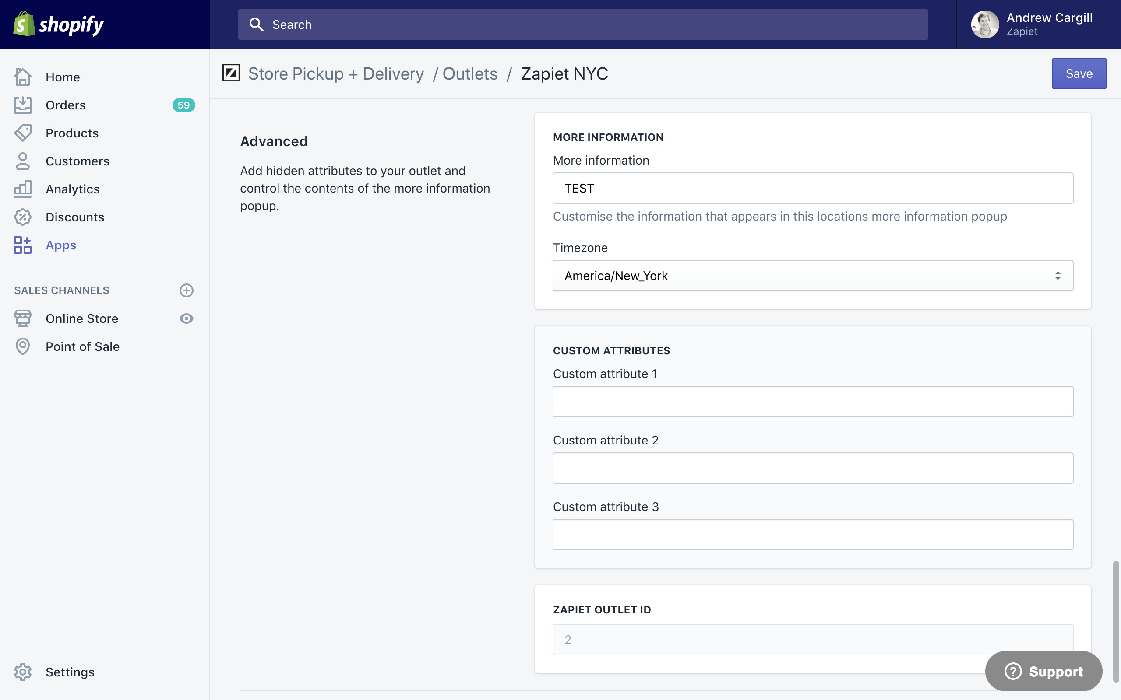Click the page vertical scrollbar

pos(1115,620)
